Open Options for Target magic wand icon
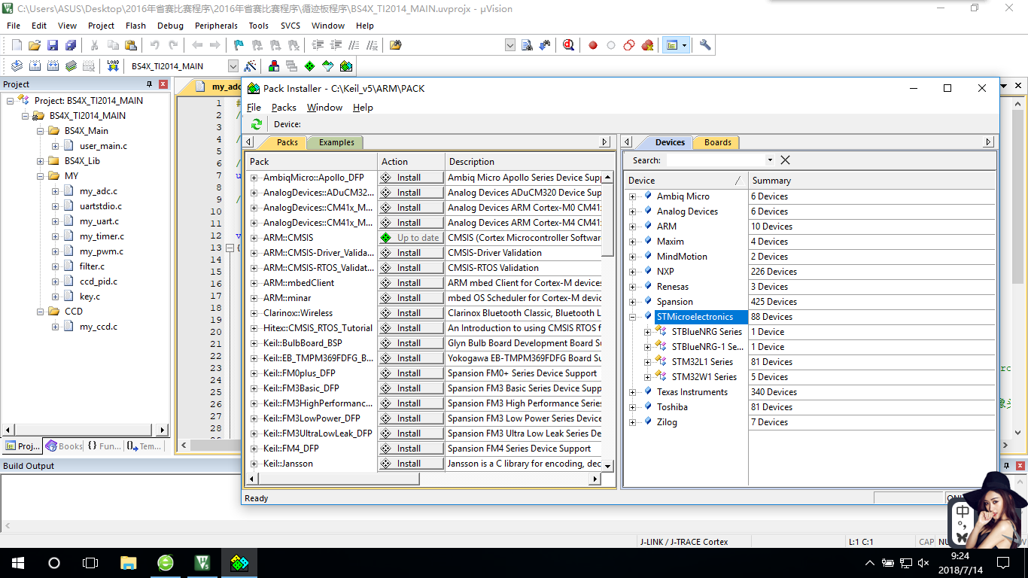Image resolution: width=1028 pixels, height=578 pixels. pyautogui.click(x=251, y=66)
